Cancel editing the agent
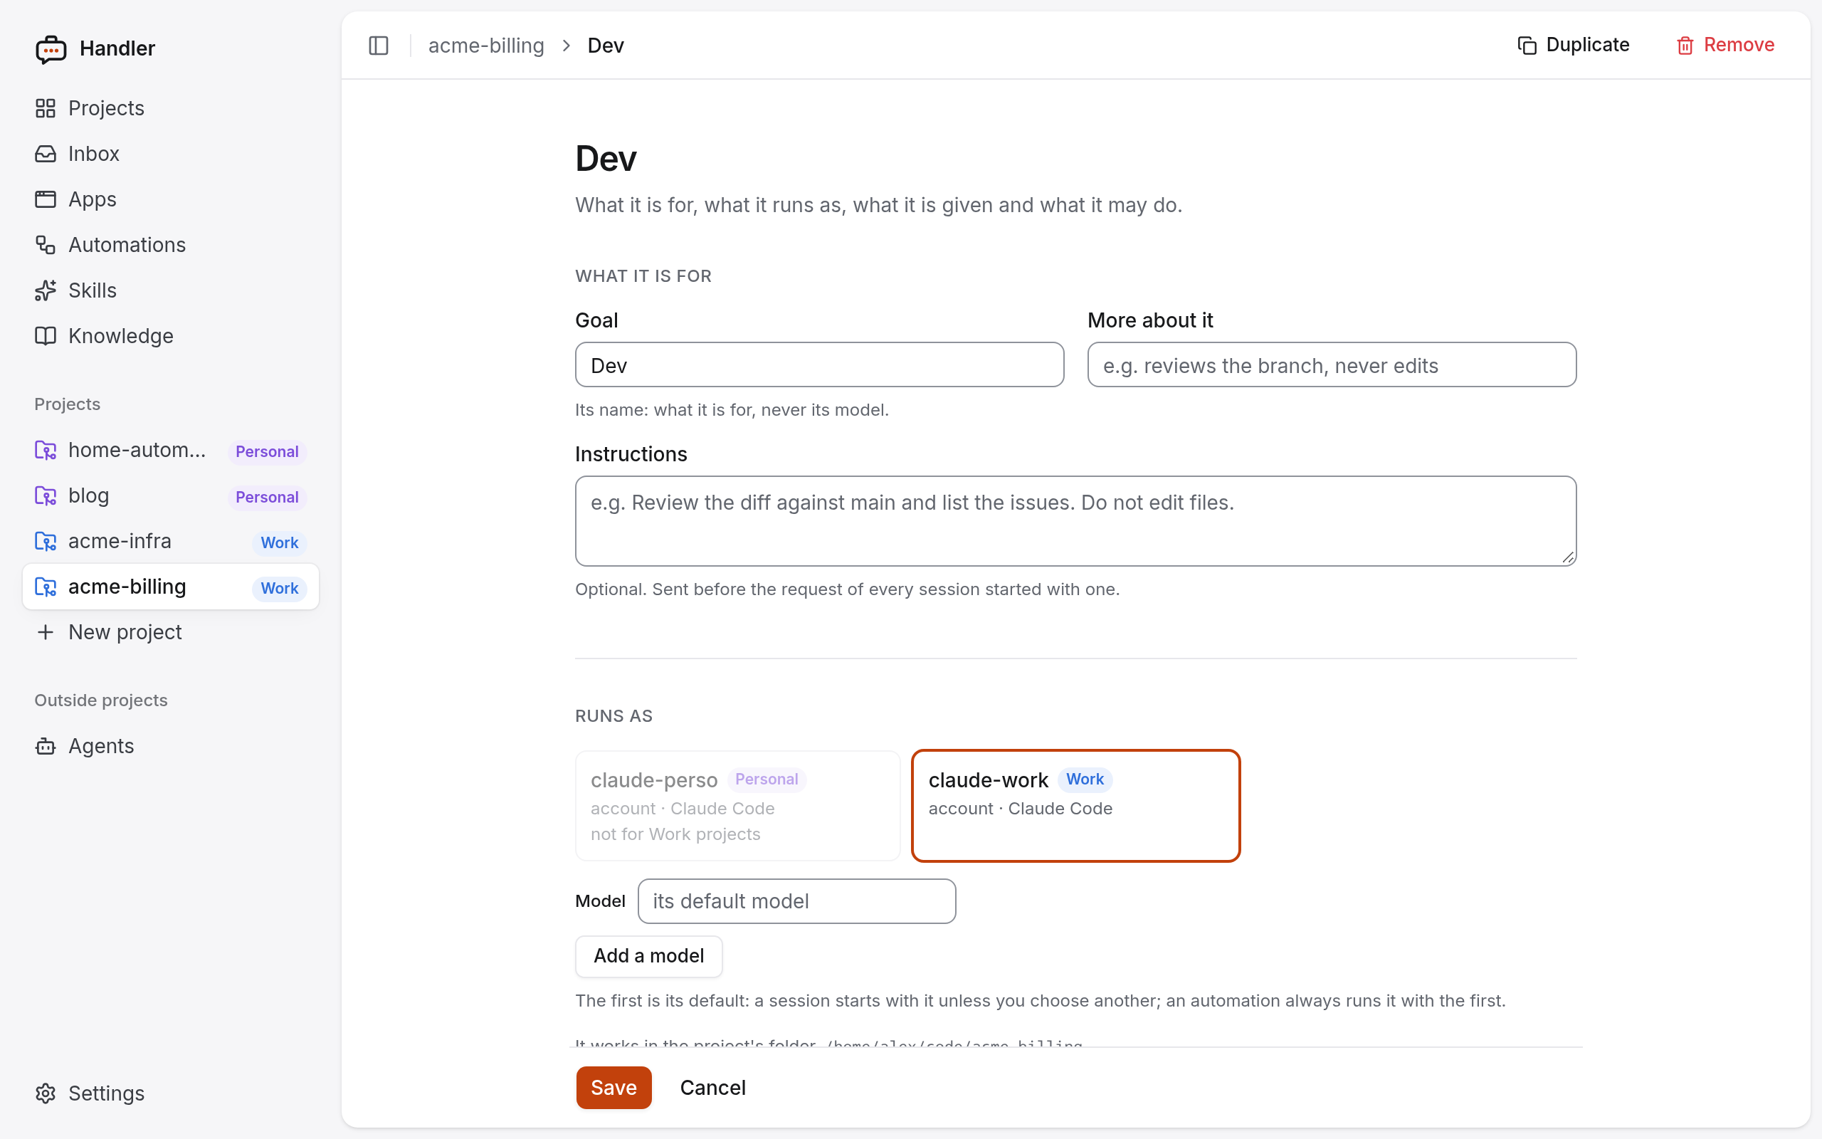Image resolution: width=1822 pixels, height=1139 pixels. tap(713, 1088)
